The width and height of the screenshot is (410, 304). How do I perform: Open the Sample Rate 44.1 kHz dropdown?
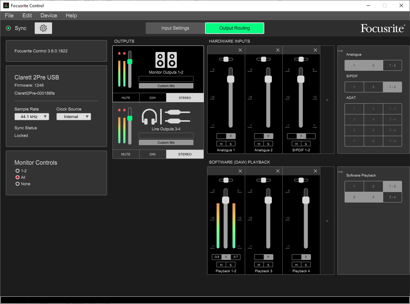tap(32, 117)
